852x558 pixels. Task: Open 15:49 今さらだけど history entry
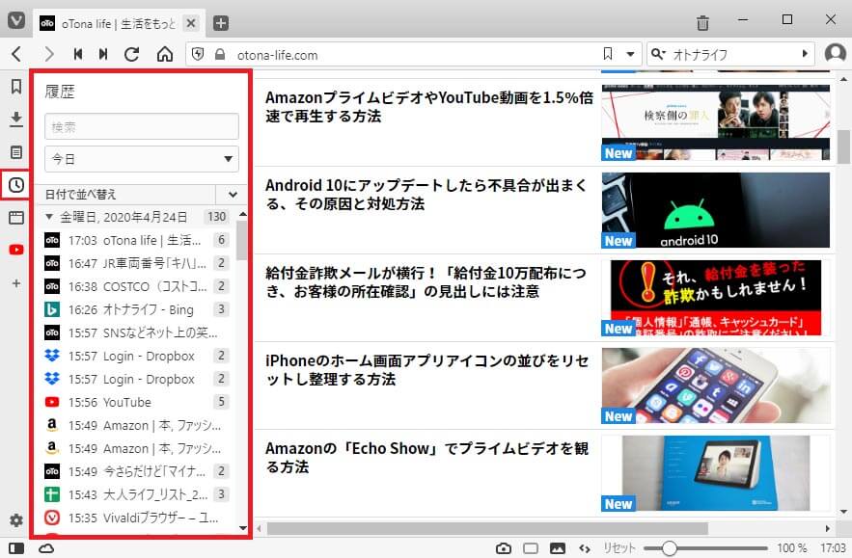136,471
